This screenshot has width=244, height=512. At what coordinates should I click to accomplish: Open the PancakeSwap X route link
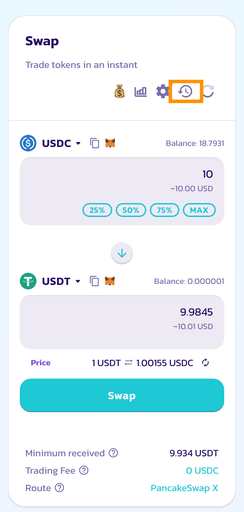(184, 488)
